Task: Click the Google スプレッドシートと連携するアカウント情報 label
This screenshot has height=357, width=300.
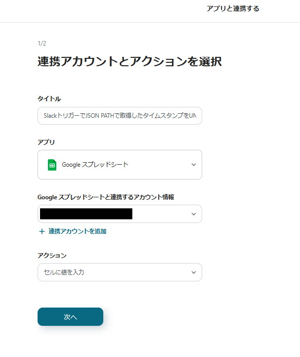Action: click(106, 197)
